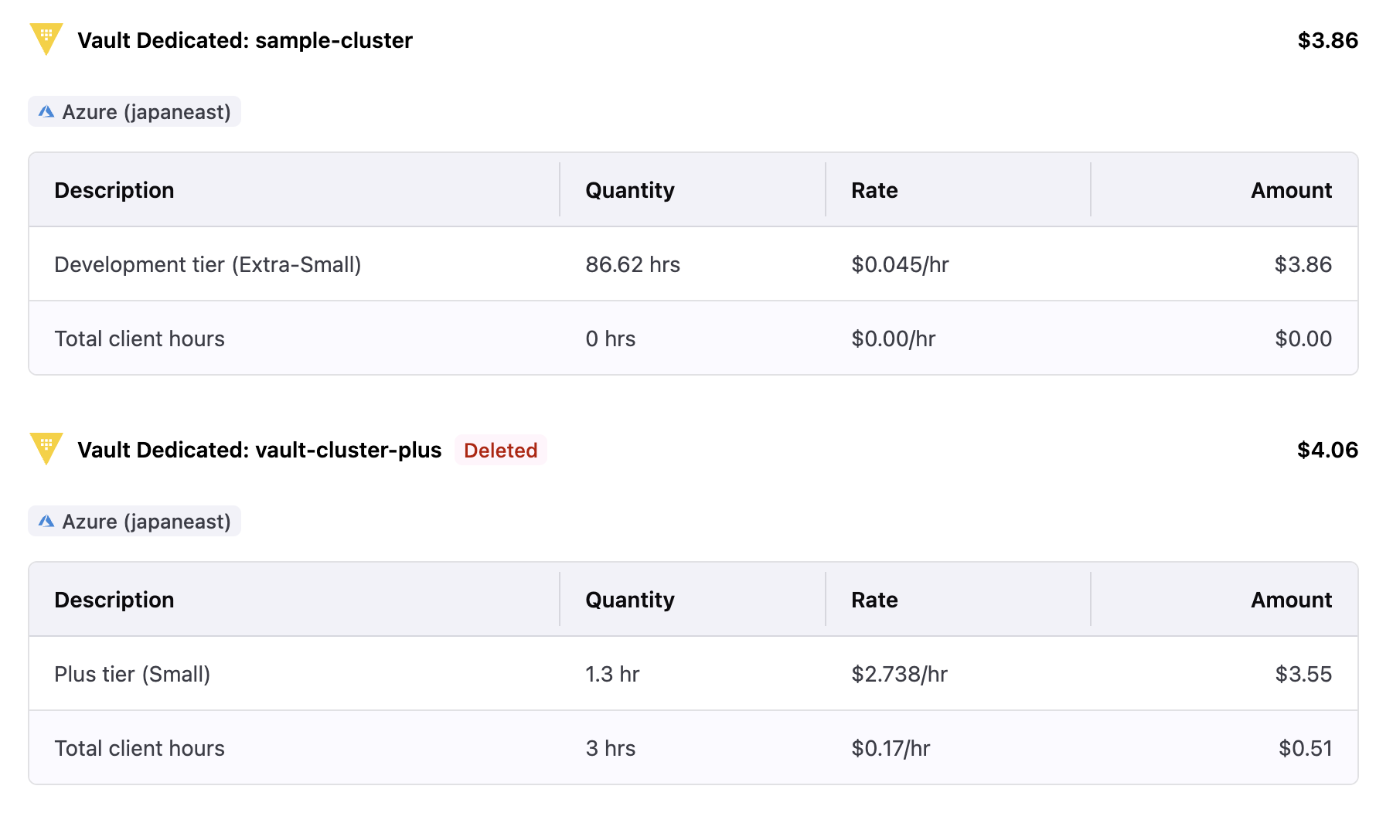This screenshot has width=1393, height=813.
Task: Click the Description header in the sample-cluster table
Action: 114,190
